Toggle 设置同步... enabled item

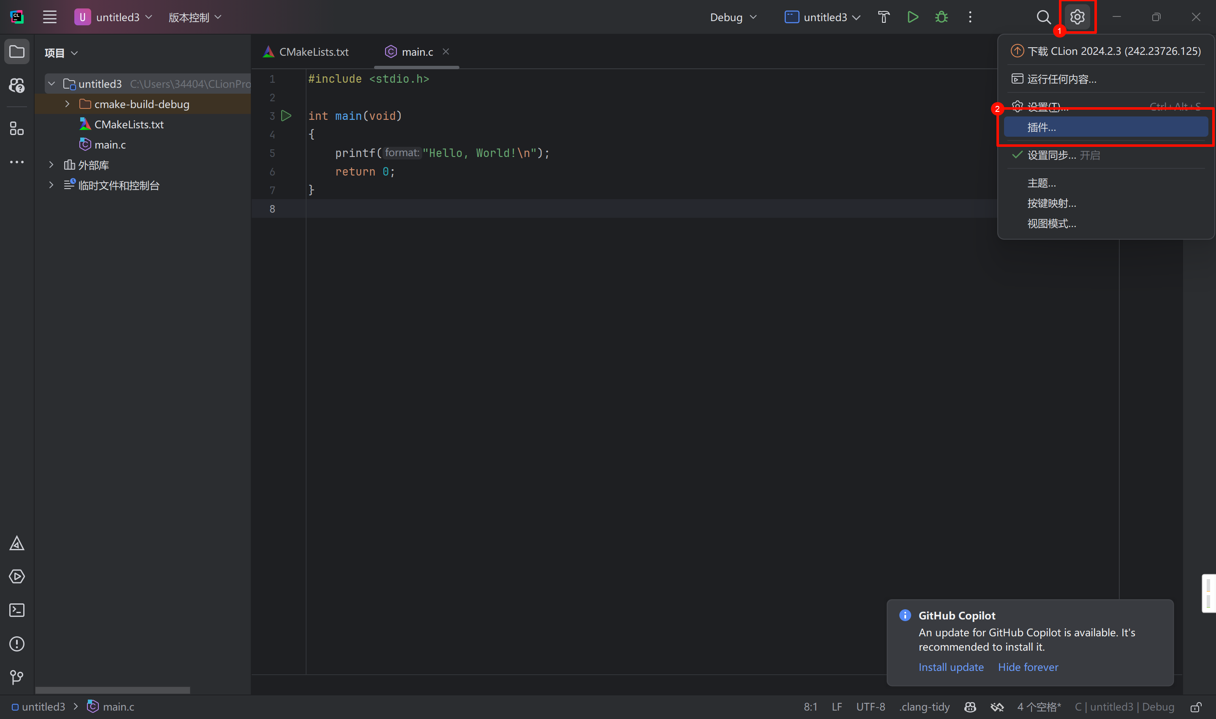(x=1105, y=155)
